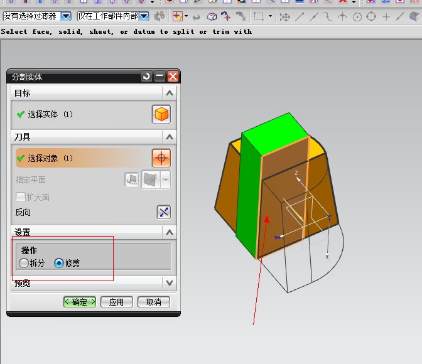Click the inferred plane icon

tap(151, 179)
